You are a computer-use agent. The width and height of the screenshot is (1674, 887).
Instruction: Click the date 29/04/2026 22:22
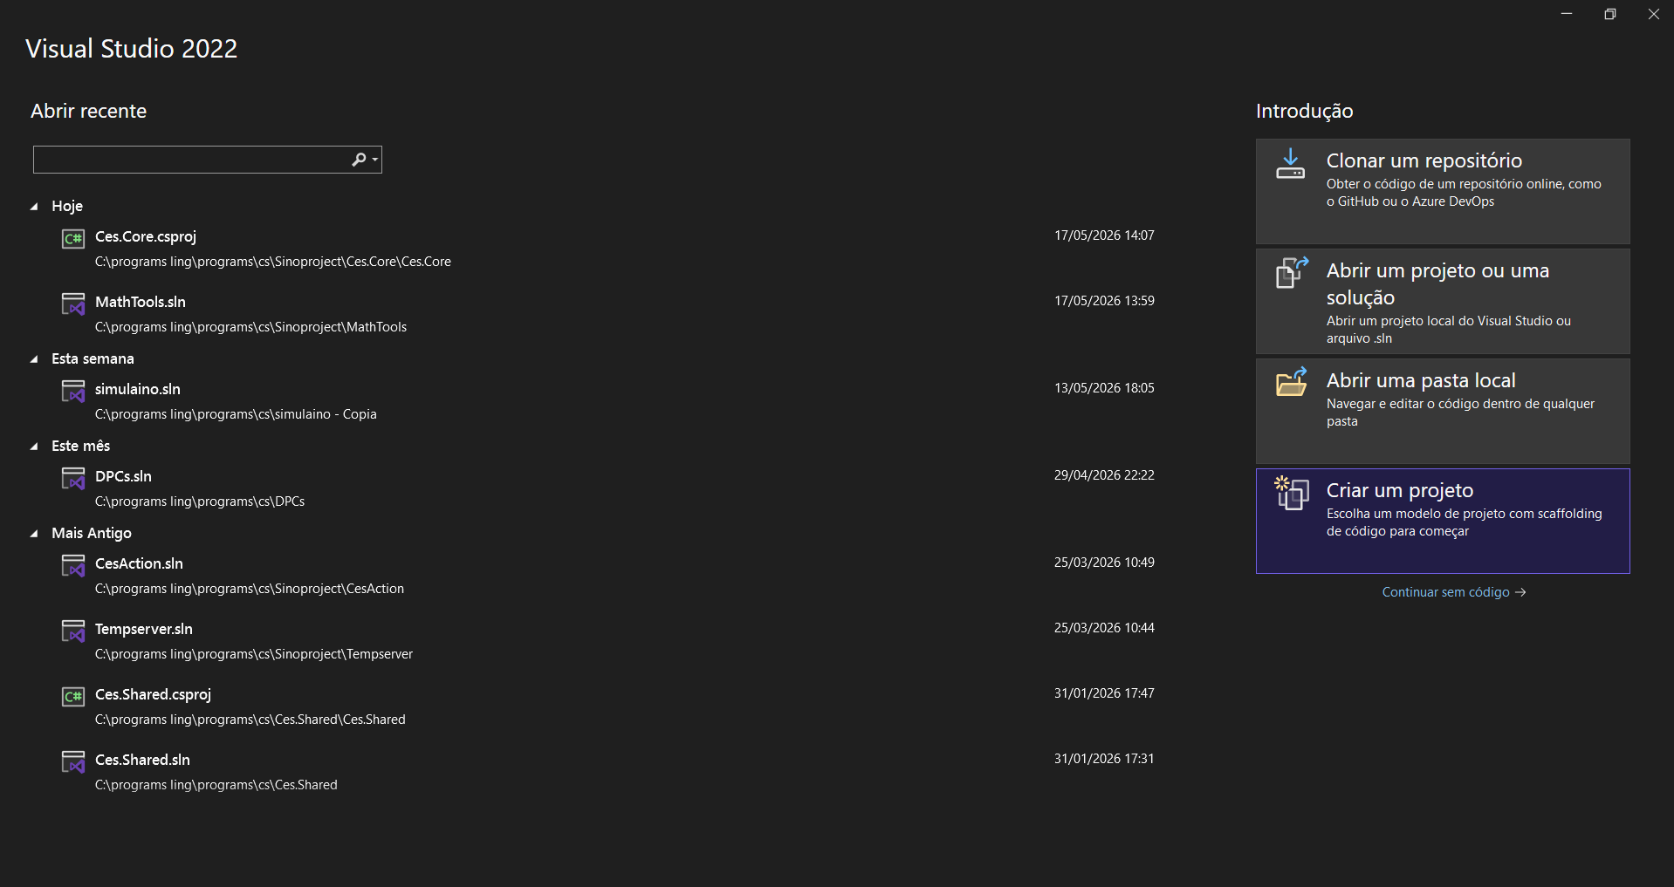click(1104, 475)
